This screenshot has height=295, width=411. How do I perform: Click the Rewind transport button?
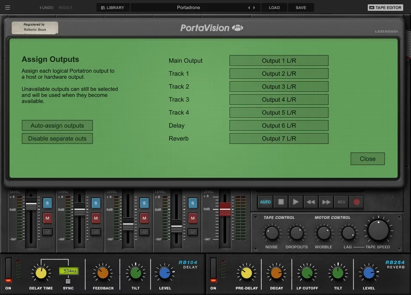tap(311, 202)
